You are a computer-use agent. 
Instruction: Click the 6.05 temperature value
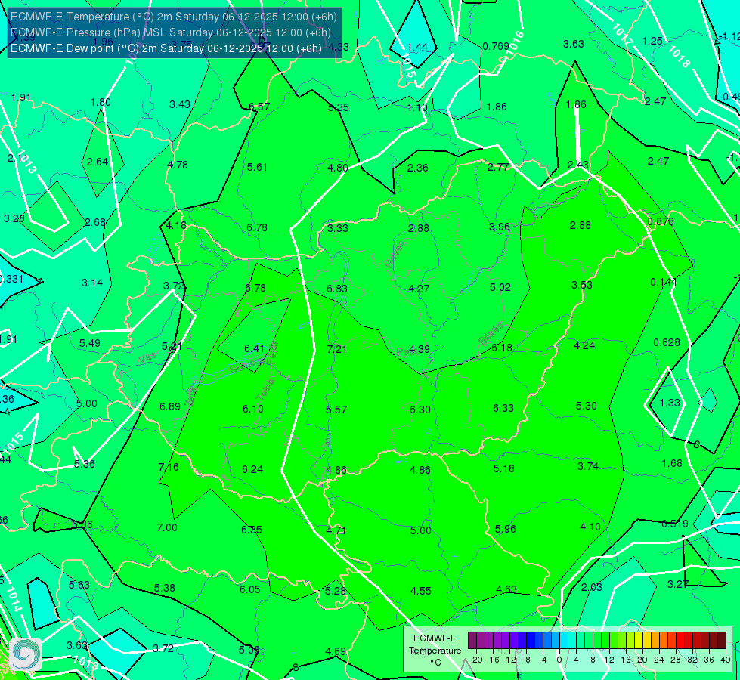(x=250, y=589)
